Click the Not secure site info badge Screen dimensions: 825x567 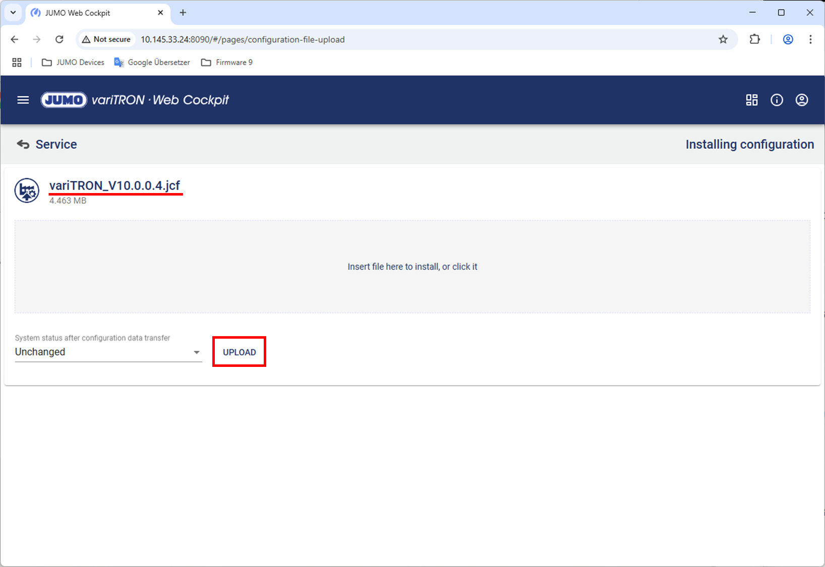[106, 39]
